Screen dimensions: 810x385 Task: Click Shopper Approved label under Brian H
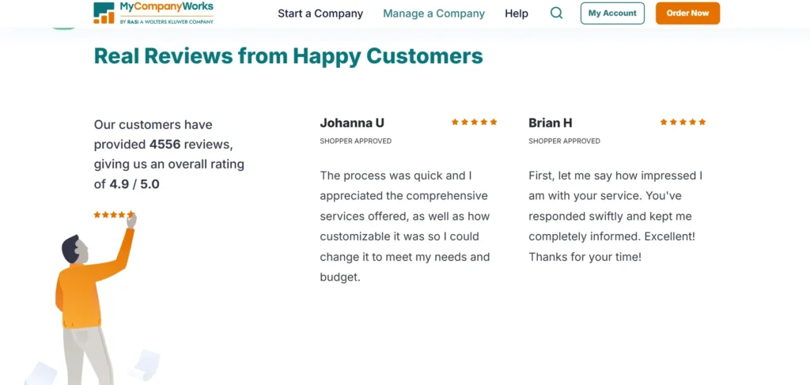(x=564, y=142)
